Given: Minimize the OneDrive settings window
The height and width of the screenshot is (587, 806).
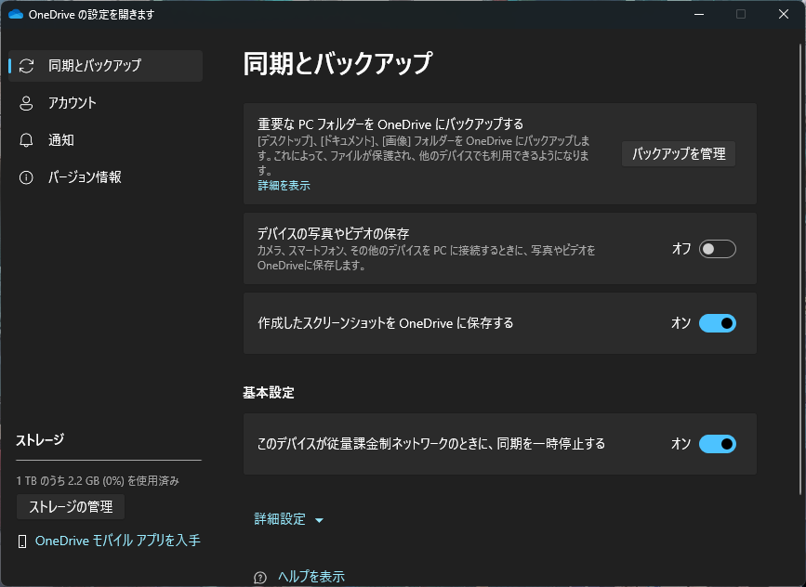Looking at the screenshot, I should click(x=699, y=14).
